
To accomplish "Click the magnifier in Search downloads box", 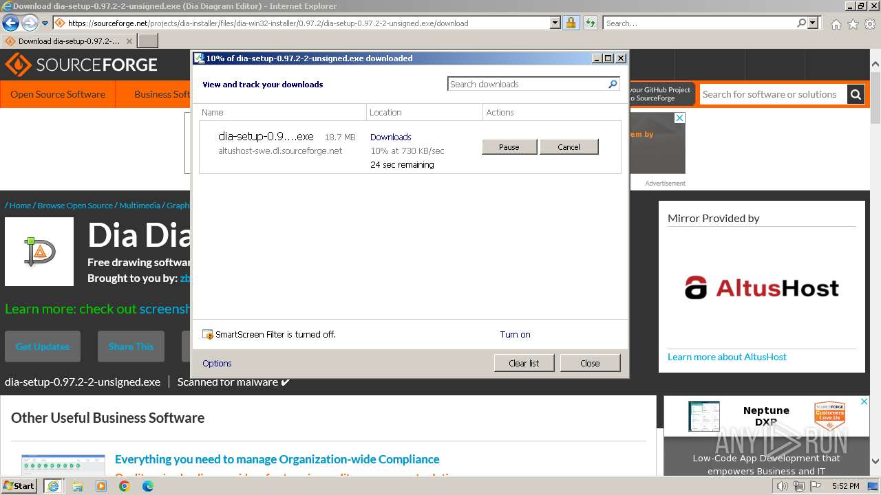I will (x=613, y=84).
